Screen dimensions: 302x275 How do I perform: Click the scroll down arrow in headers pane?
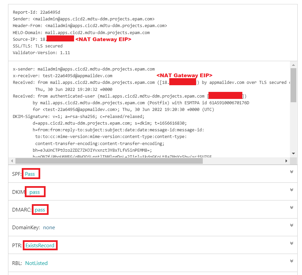(x=293, y=153)
